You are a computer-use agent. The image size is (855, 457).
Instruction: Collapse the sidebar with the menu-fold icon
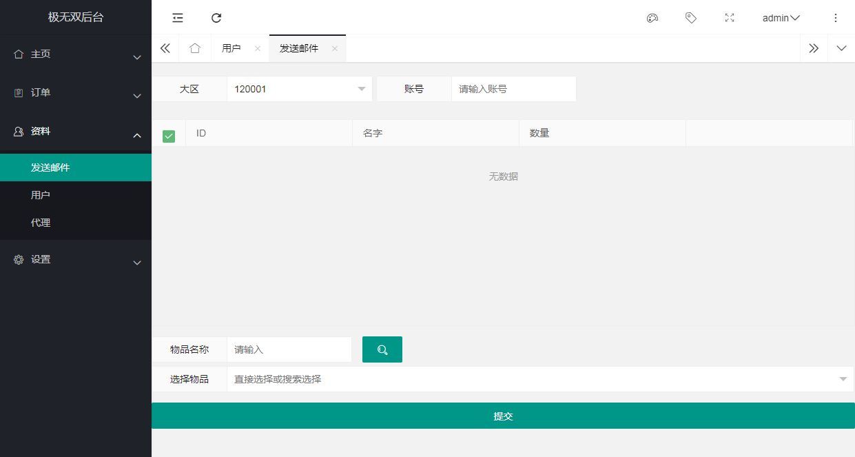[178, 18]
